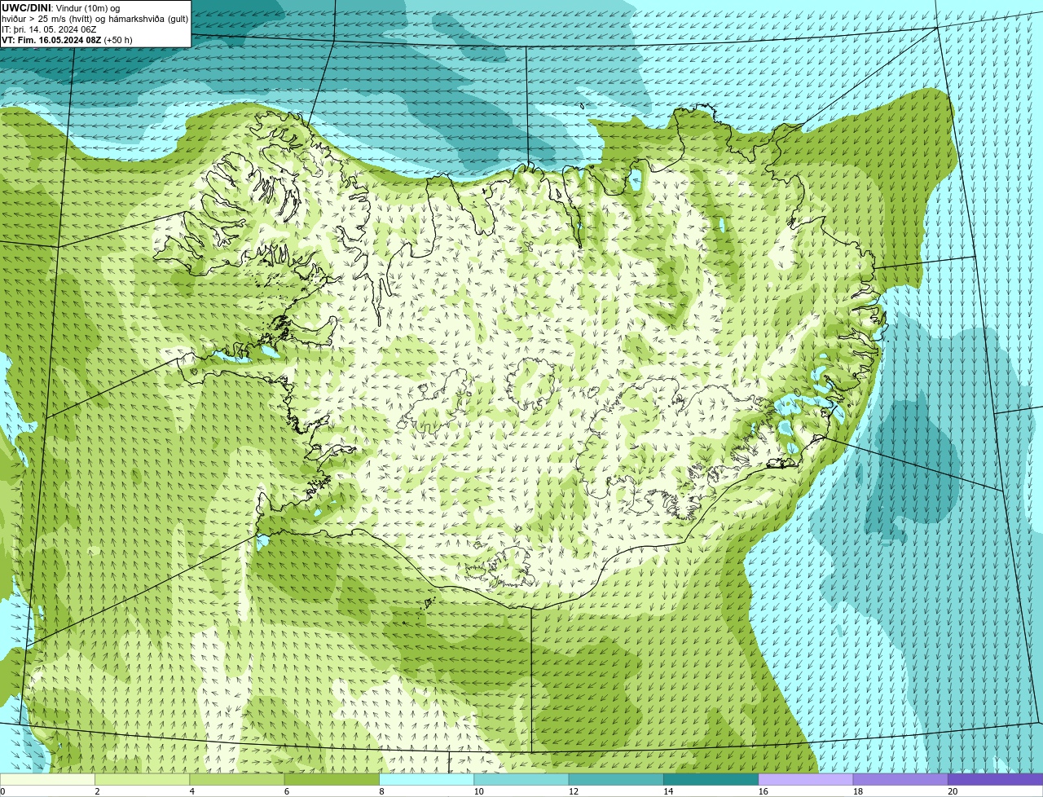Click the 16–18 m/s lavender legend swatch
The width and height of the screenshot is (1043, 797).
[x=806, y=779]
